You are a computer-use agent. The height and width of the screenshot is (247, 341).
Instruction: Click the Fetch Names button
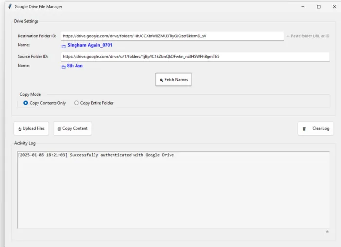[x=173, y=79]
